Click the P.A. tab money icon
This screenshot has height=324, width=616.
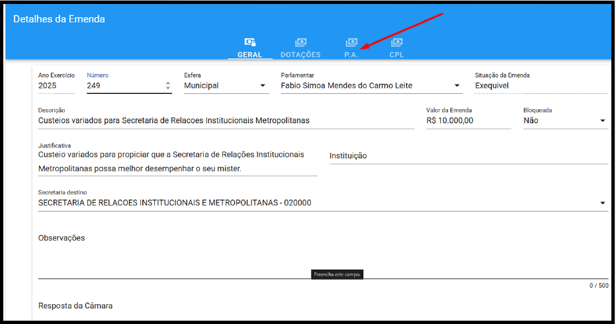pyautogui.click(x=351, y=42)
